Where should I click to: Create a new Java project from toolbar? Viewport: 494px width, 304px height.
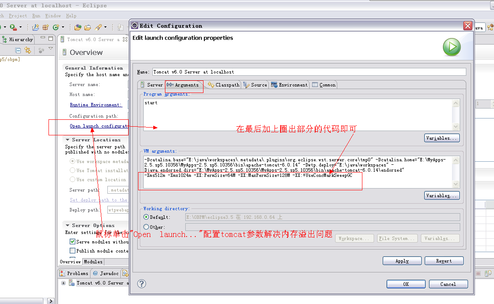[36, 27]
